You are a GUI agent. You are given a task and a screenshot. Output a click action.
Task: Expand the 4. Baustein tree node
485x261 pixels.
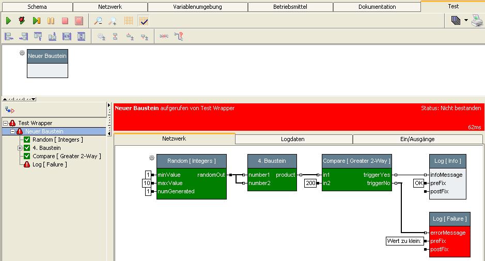[20, 148]
